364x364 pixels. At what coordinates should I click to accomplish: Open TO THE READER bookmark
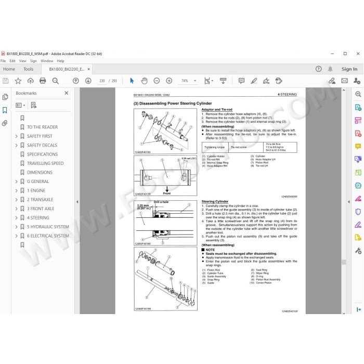click(x=42, y=127)
